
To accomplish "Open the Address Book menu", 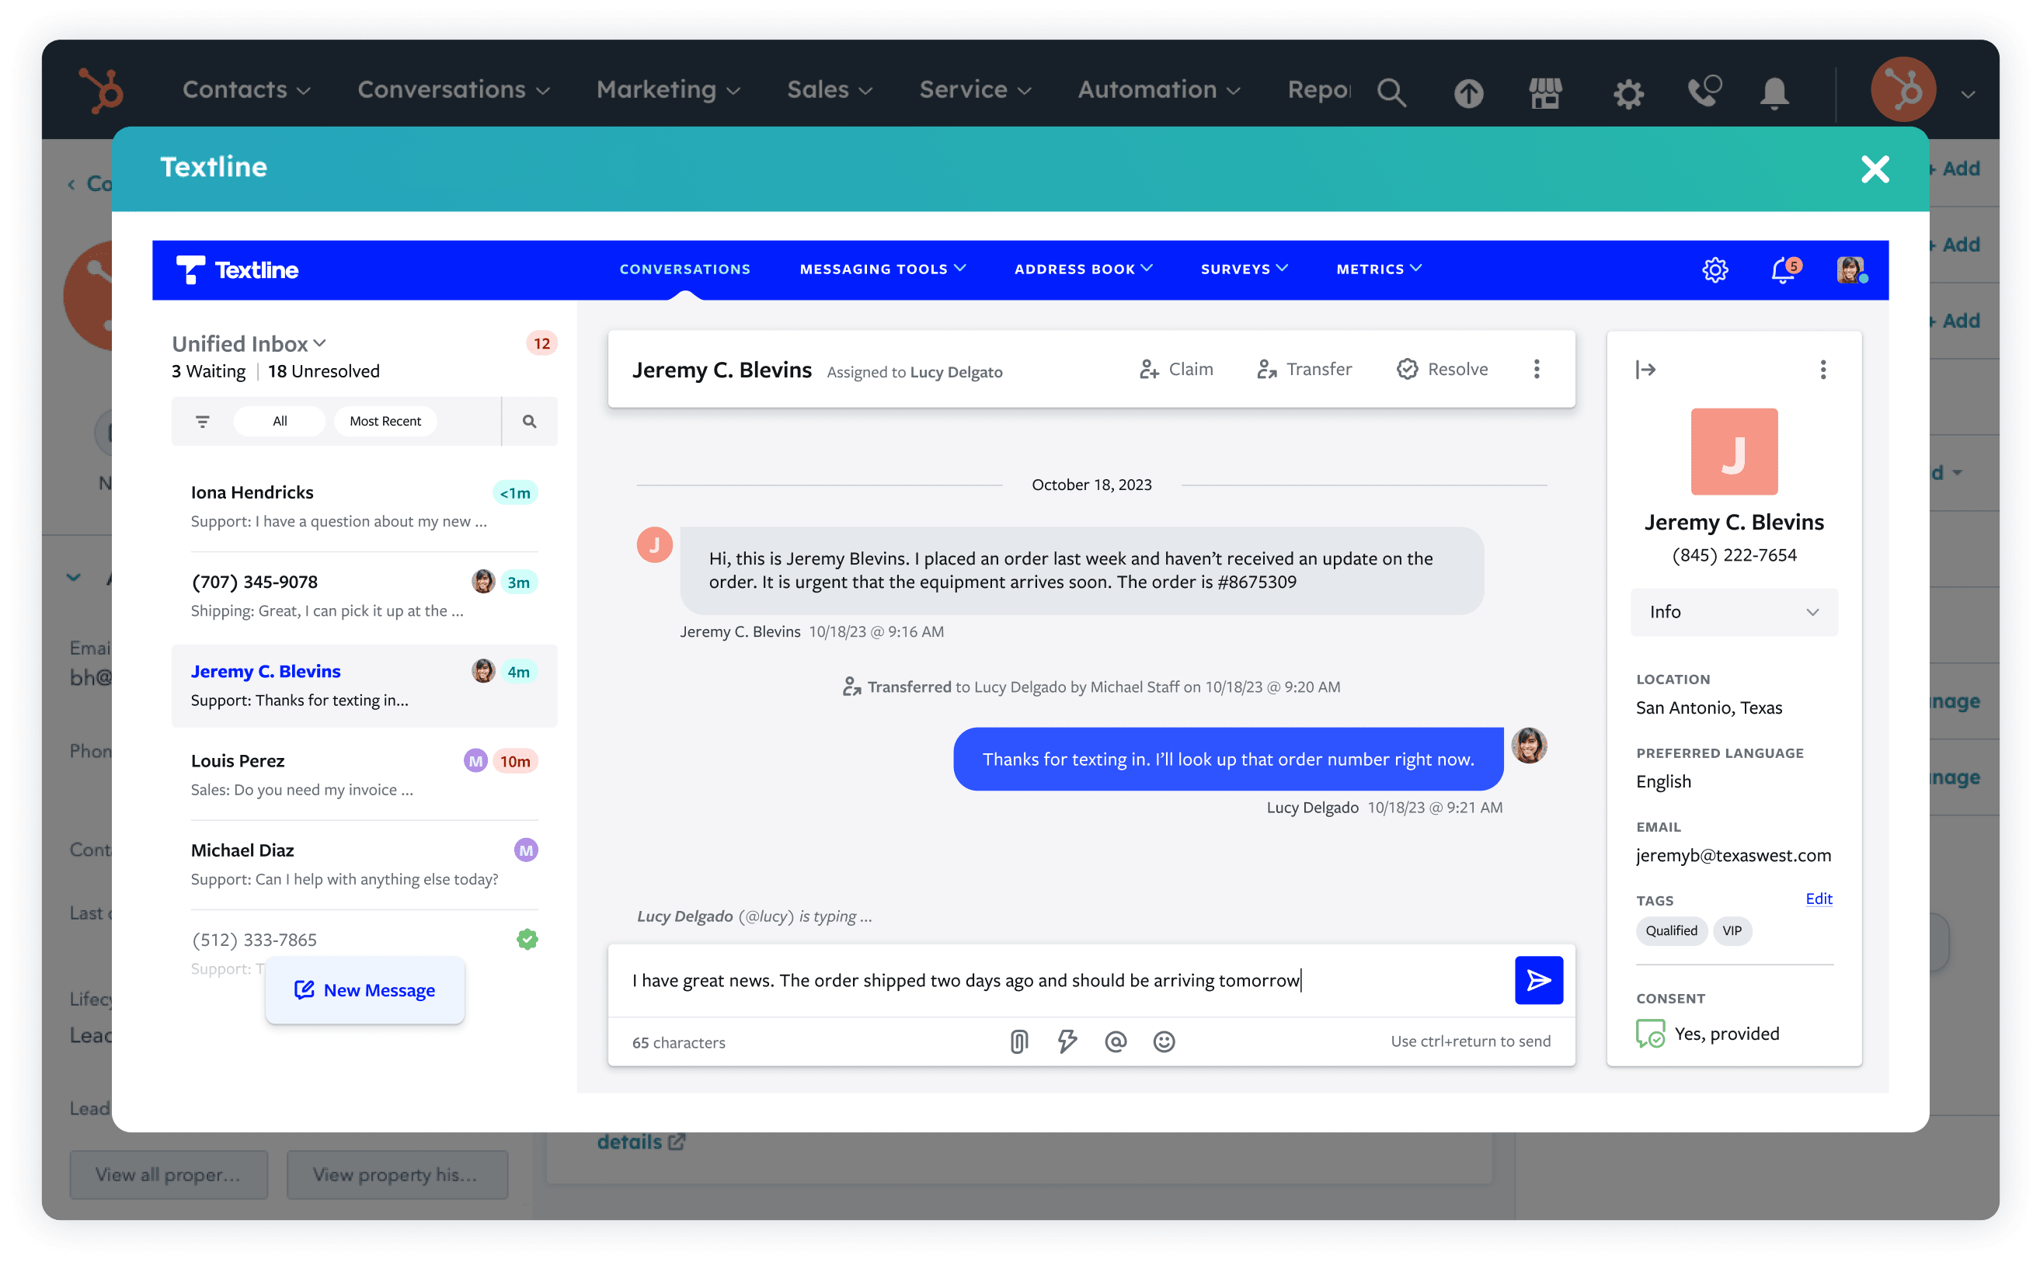I will click(x=1083, y=269).
